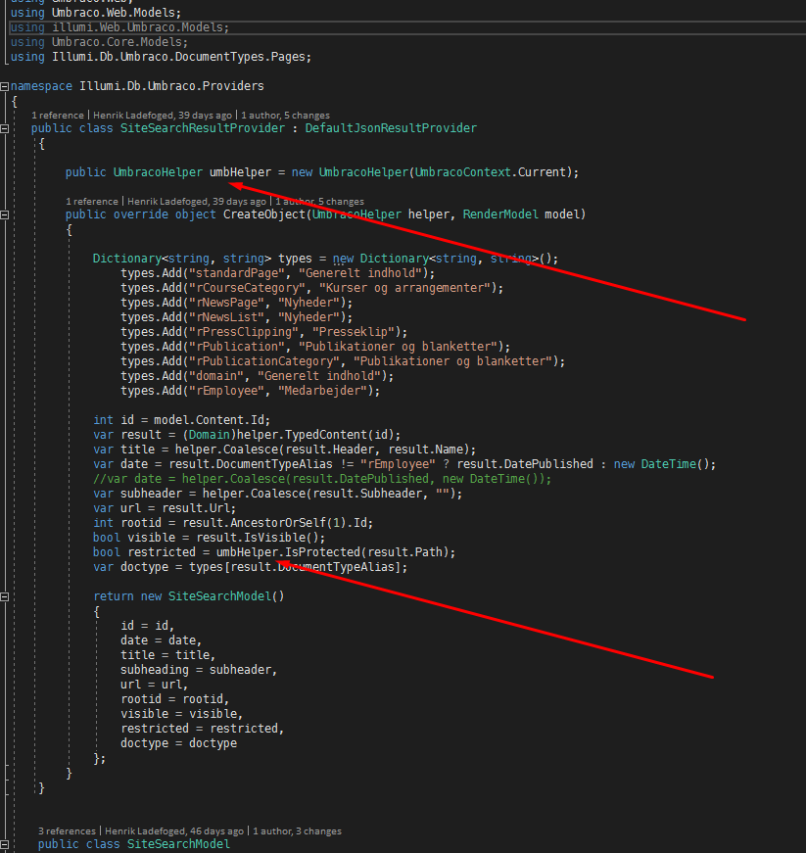Click the "rCourseCategory" key string
This screenshot has height=853, width=806.
pos(248,288)
